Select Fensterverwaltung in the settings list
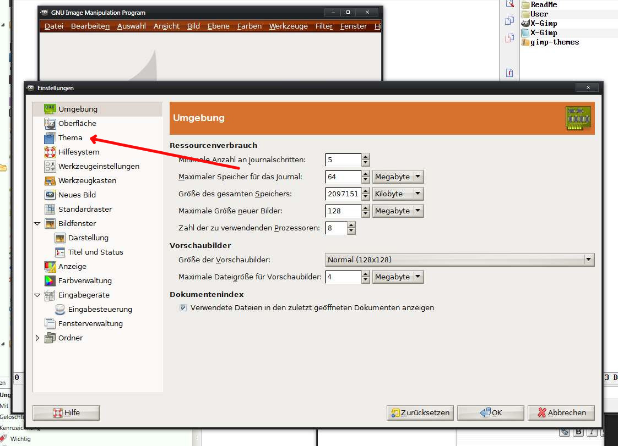Image resolution: width=618 pixels, height=446 pixels. point(91,323)
